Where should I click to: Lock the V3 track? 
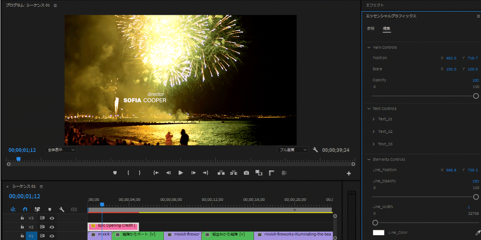click(22, 218)
